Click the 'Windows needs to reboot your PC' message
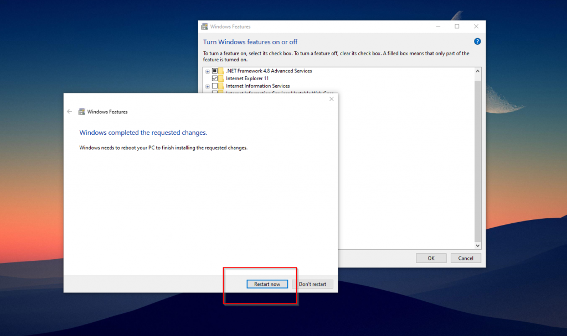 tap(163, 148)
